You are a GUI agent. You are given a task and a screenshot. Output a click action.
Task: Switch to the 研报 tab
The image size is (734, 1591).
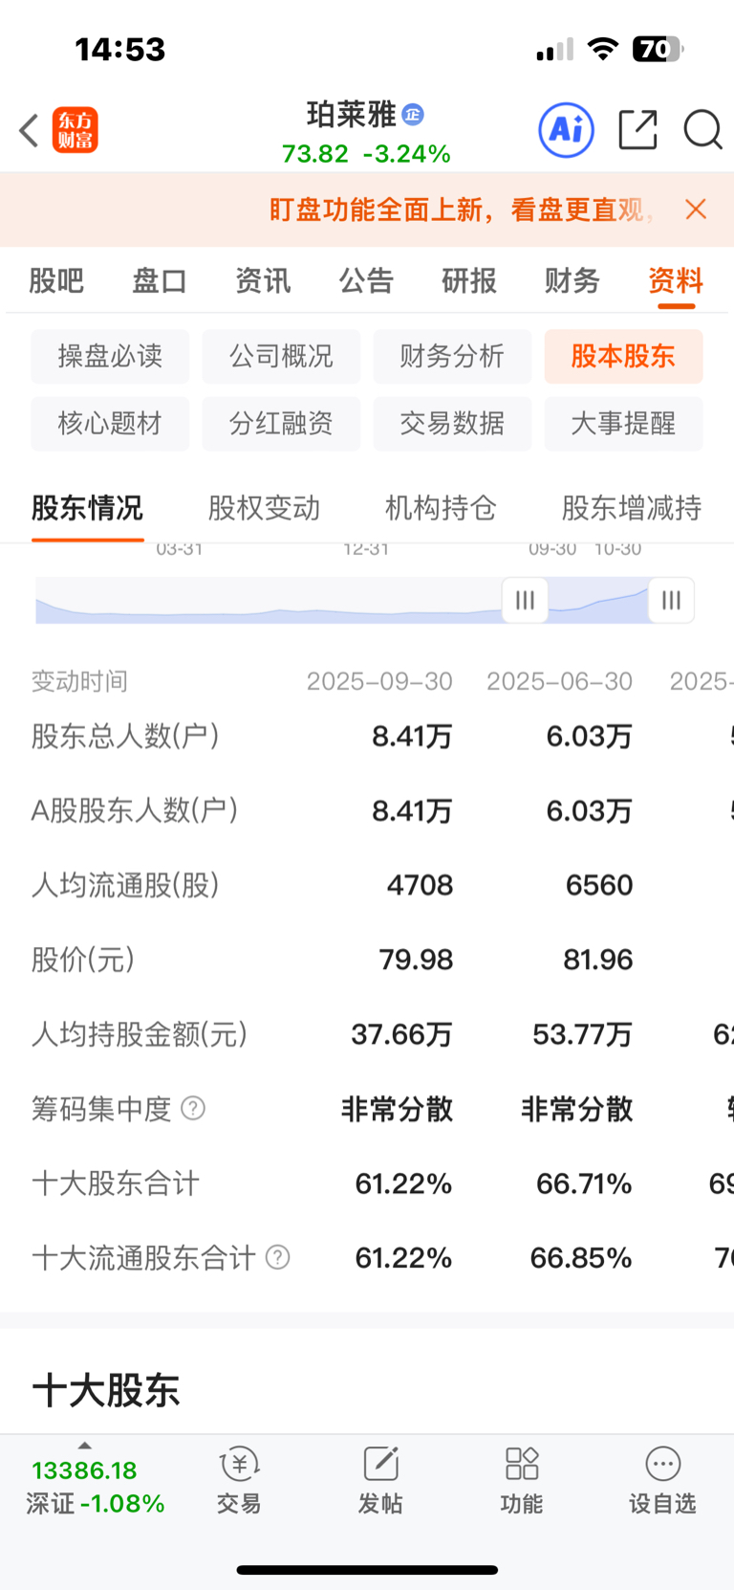(x=469, y=280)
